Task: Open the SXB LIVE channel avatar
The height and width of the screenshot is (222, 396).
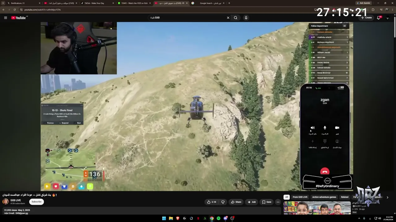Action: [6, 202]
